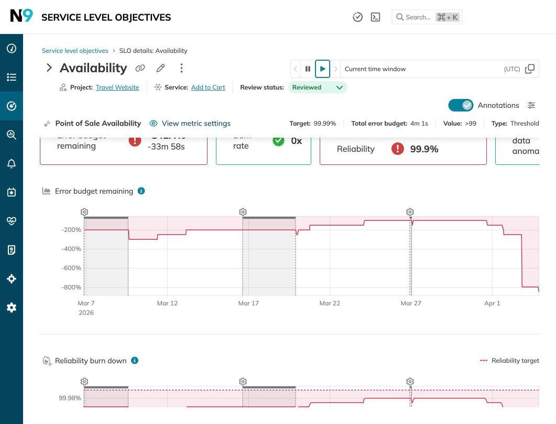Open the Dashboards icon in the sidebar
The width and height of the screenshot is (556, 424).
coord(12,48)
